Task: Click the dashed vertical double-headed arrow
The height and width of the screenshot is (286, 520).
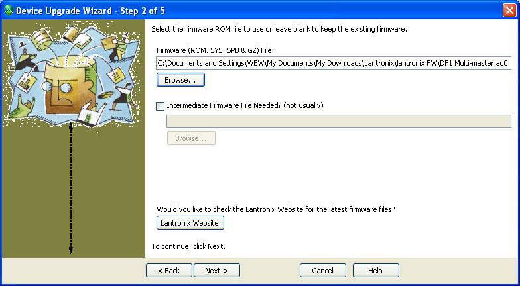Action: (70, 189)
